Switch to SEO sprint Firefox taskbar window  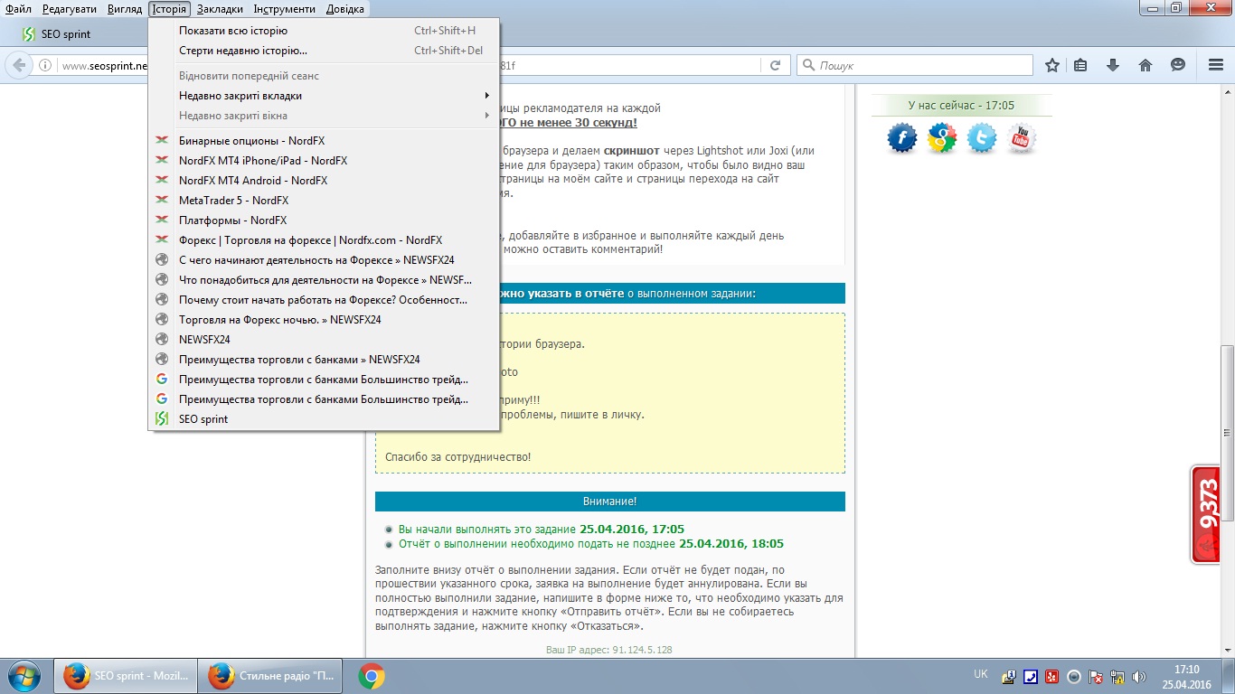click(x=127, y=676)
